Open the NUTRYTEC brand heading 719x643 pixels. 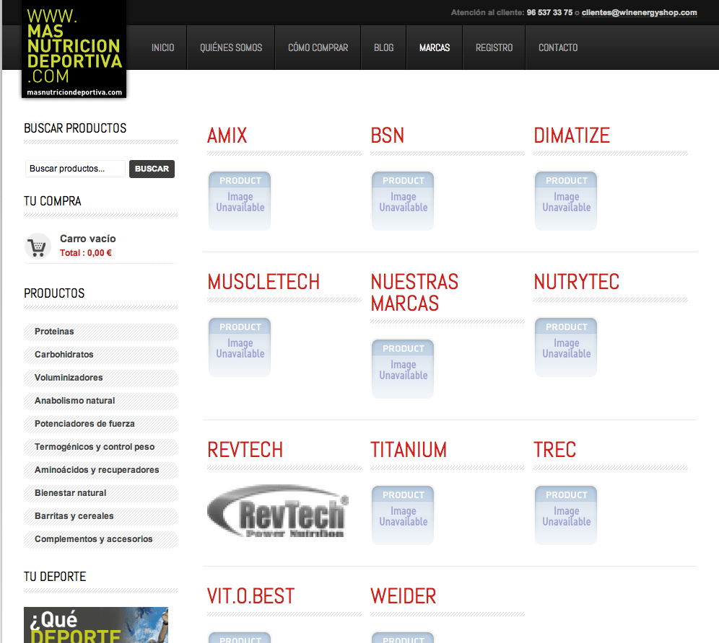(576, 282)
